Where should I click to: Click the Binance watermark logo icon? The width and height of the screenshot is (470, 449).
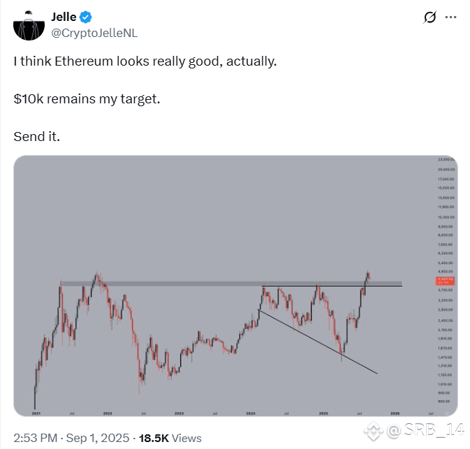click(374, 431)
